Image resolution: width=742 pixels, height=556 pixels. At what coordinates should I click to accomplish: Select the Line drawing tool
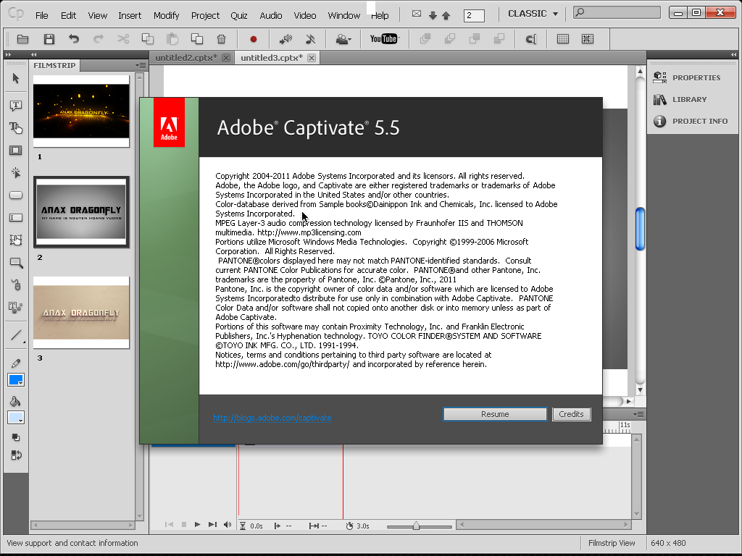click(x=16, y=336)
